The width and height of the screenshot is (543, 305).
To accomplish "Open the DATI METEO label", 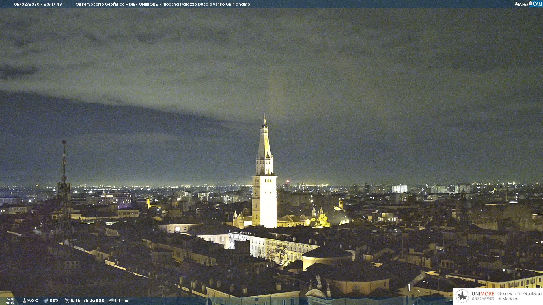I will pyautogui.click(x=10, y=301).
